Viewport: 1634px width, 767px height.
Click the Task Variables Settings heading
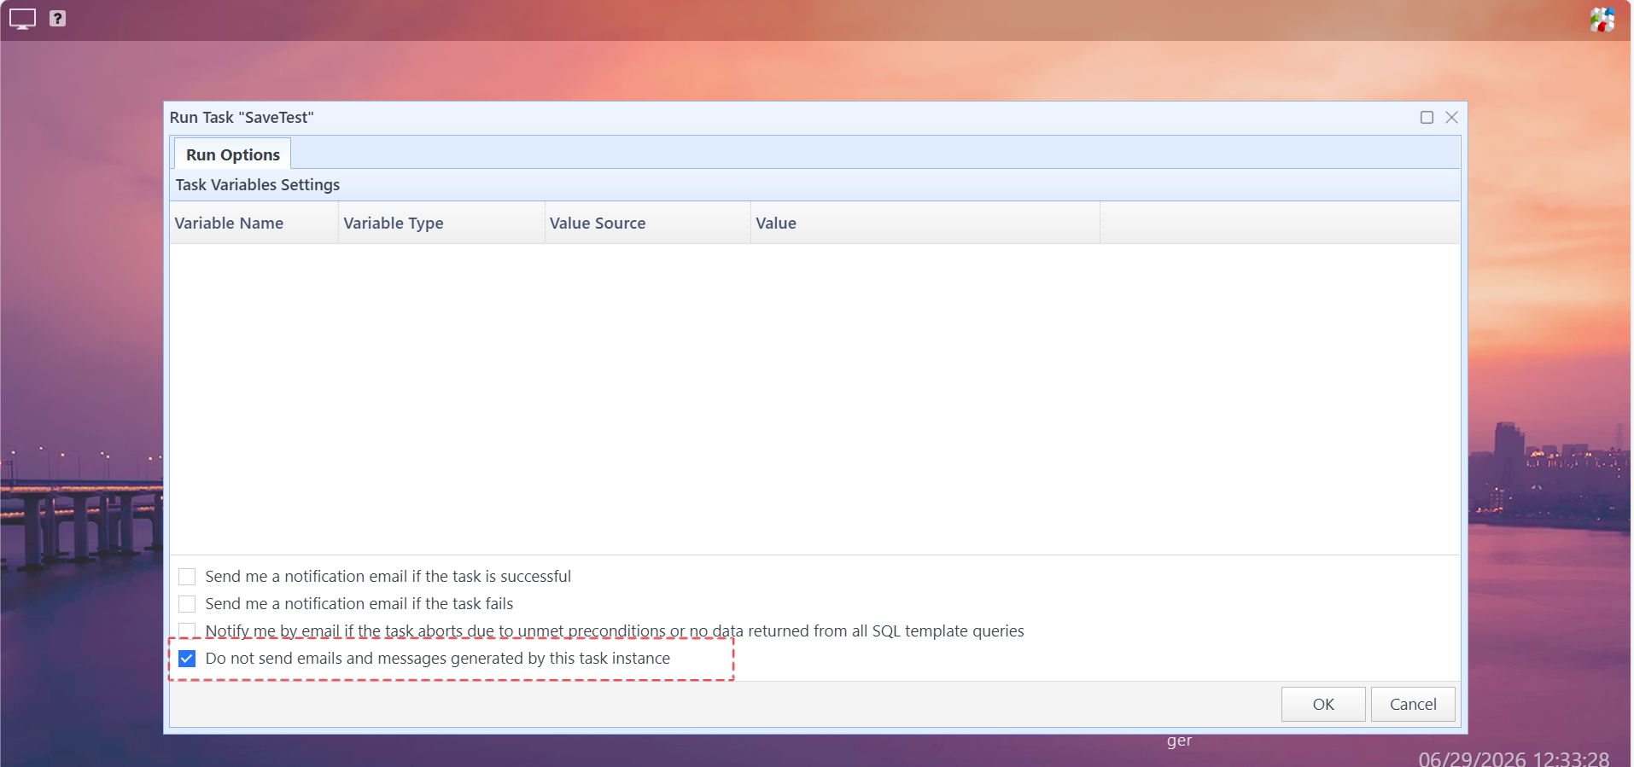258,185
